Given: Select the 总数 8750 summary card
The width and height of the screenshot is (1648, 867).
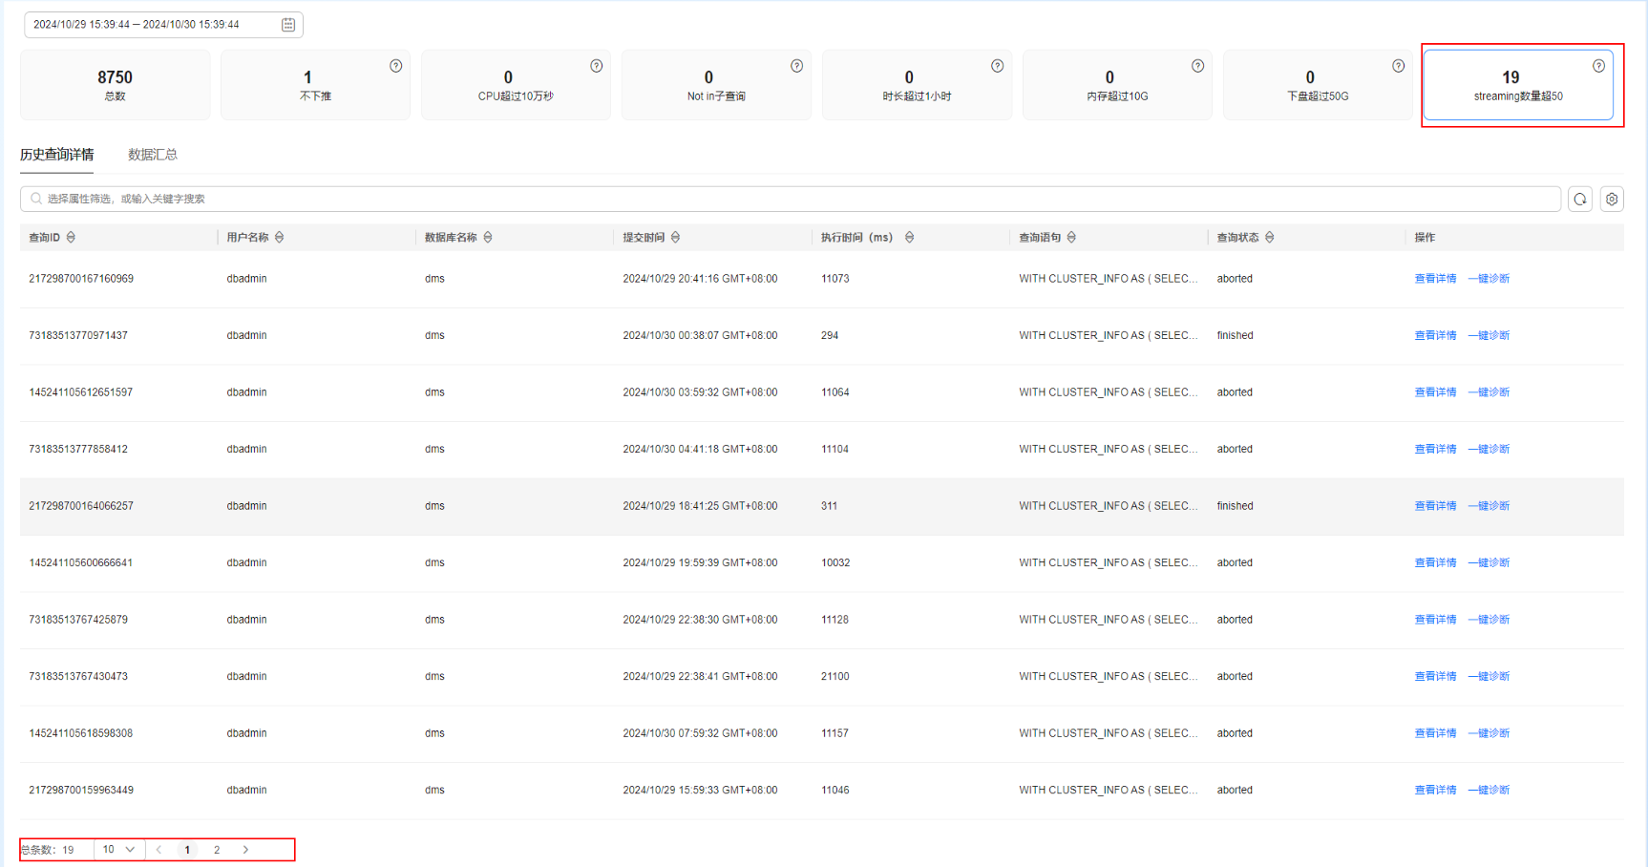Looking at the screenshot, I should pos(115,85).
